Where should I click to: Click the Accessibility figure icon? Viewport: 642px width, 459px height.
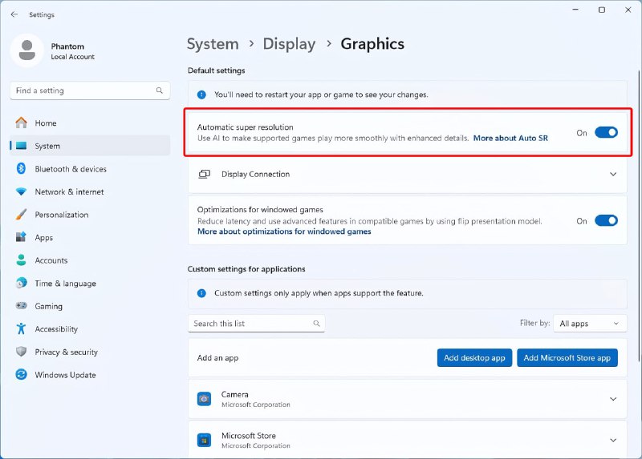tap(22, 328)
